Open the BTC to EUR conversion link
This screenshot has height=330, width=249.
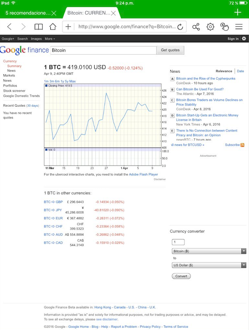(x=53, y=218)
